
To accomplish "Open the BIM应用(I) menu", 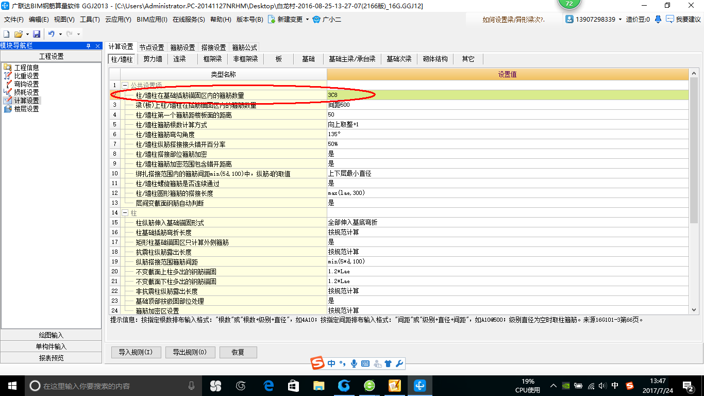I will [x=152, y=20].
